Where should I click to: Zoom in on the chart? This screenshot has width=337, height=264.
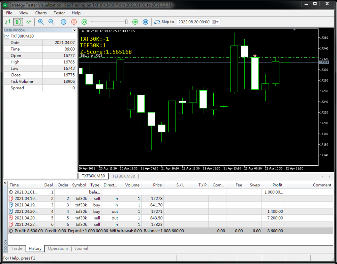point(41,22)
